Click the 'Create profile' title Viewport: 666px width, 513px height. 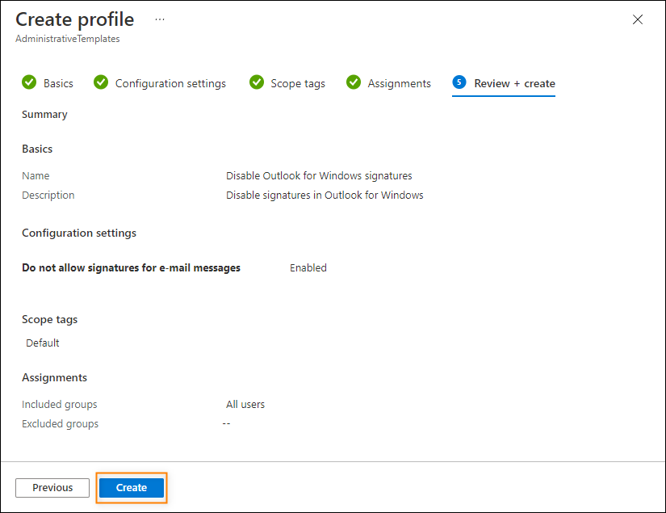75,19
